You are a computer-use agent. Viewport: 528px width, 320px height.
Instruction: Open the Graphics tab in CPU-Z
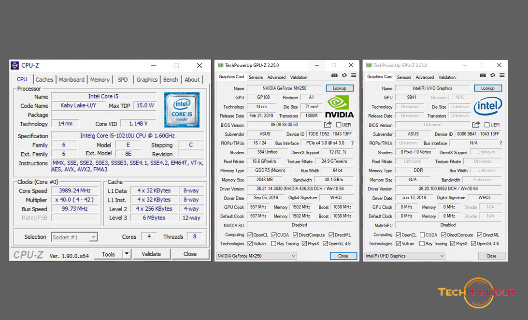[147, 80]
